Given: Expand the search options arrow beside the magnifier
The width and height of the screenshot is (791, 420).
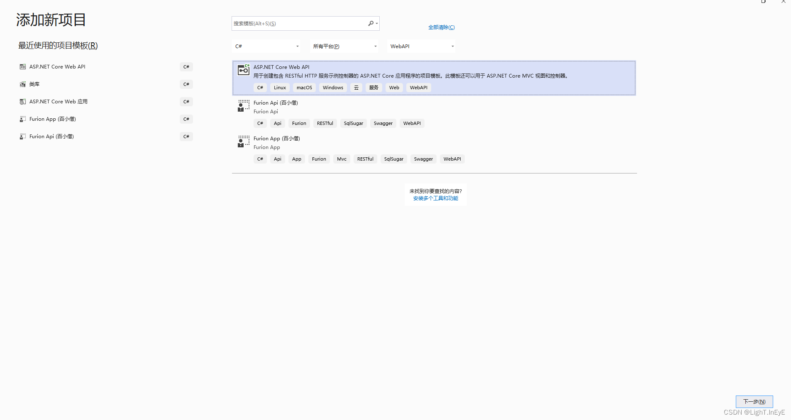Looking at the screenshot, I should coord(377,24).
